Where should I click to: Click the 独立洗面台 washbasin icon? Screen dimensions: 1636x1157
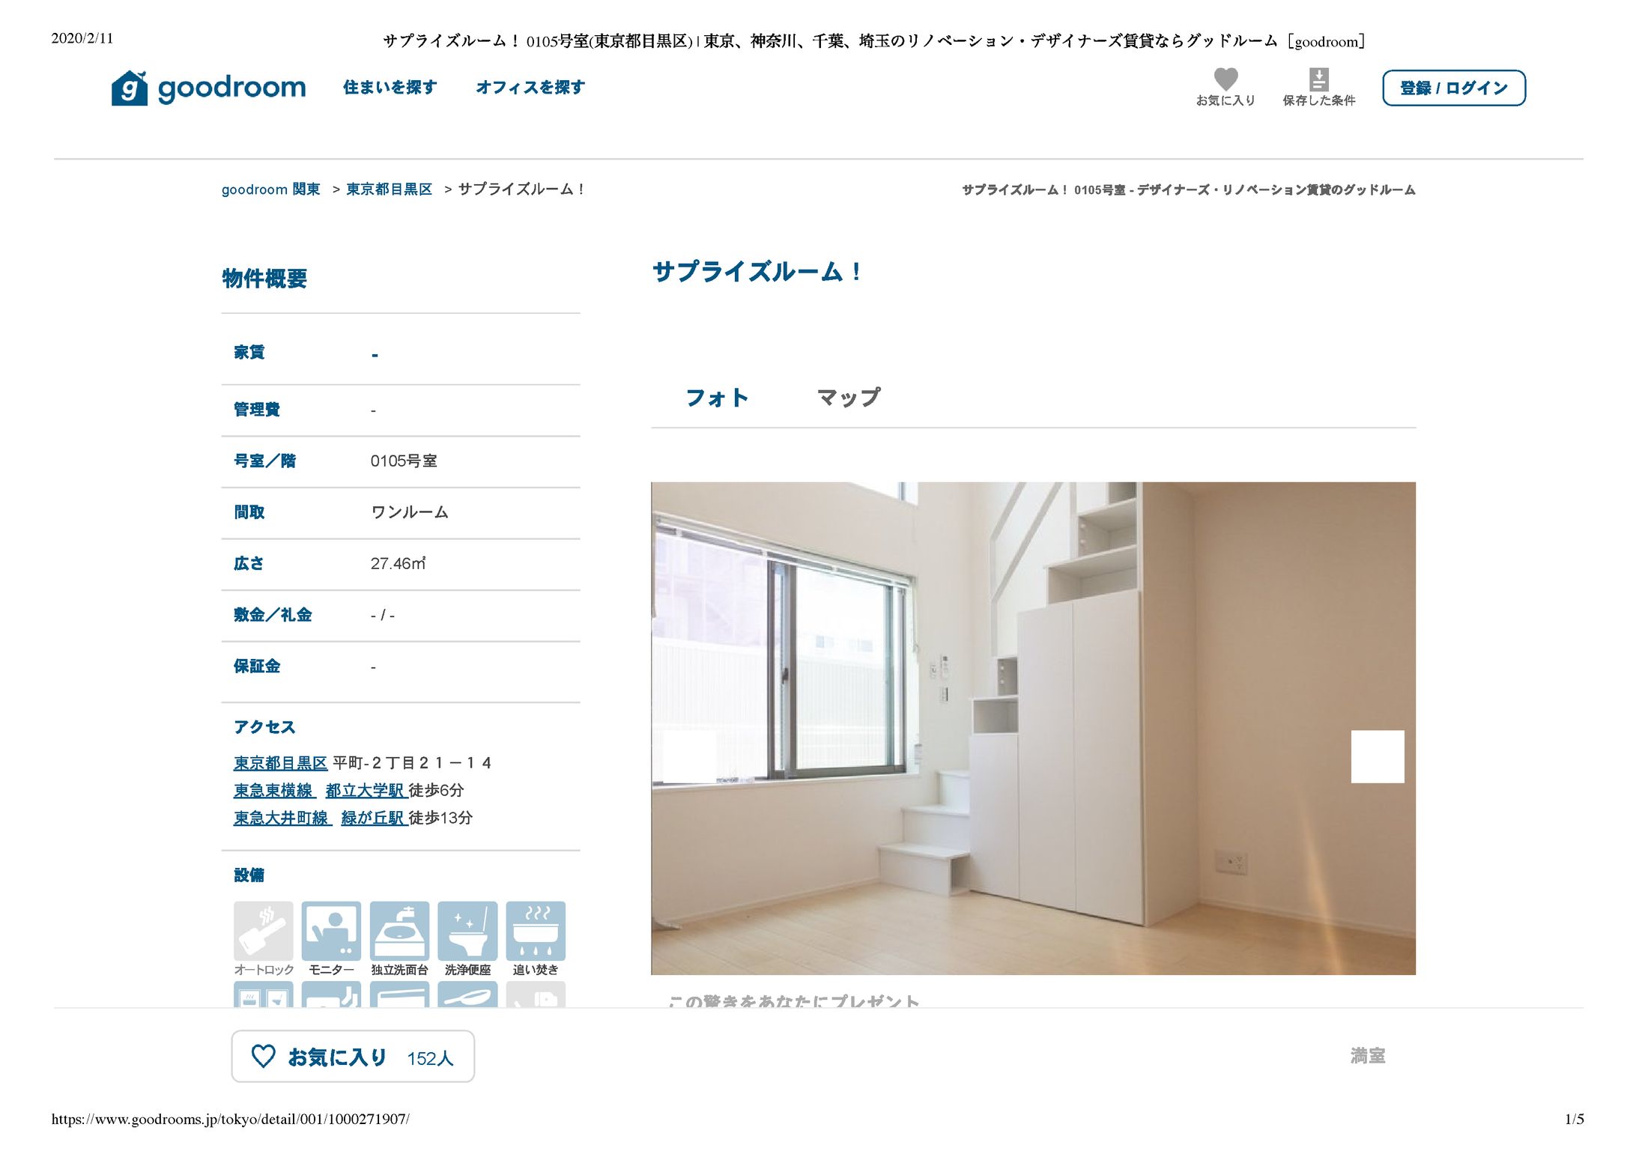tap(399, 931)
